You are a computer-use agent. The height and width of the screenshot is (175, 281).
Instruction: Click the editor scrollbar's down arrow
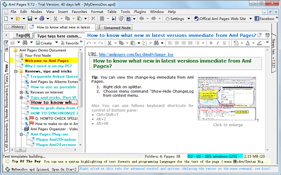pyautogui.click(x=267, y=150)
